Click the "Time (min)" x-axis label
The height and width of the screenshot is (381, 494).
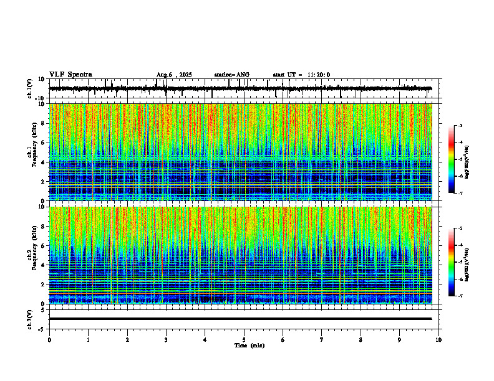point(249,346)
